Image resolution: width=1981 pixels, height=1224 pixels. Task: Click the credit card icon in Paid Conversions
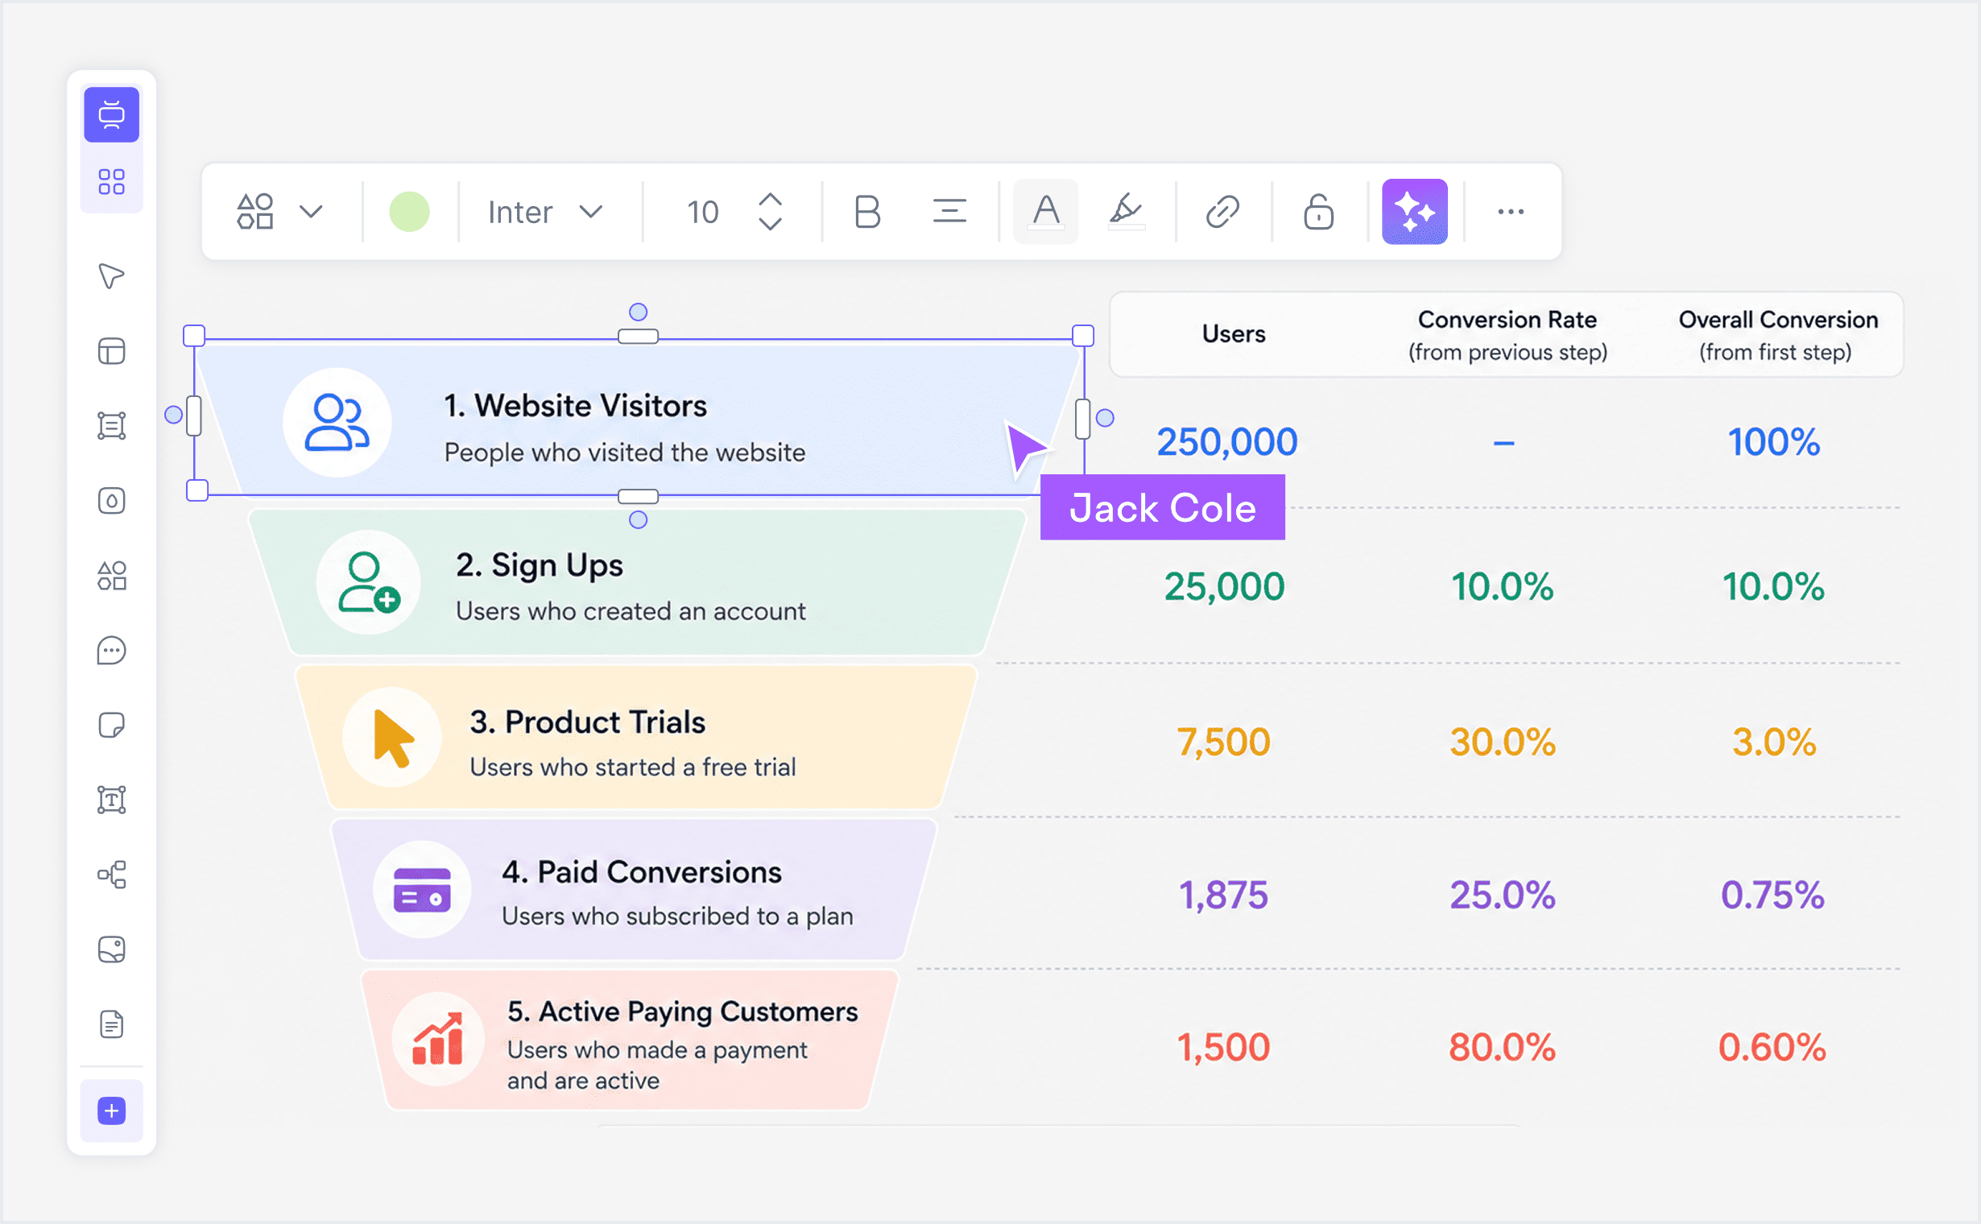tap(422, 891)
